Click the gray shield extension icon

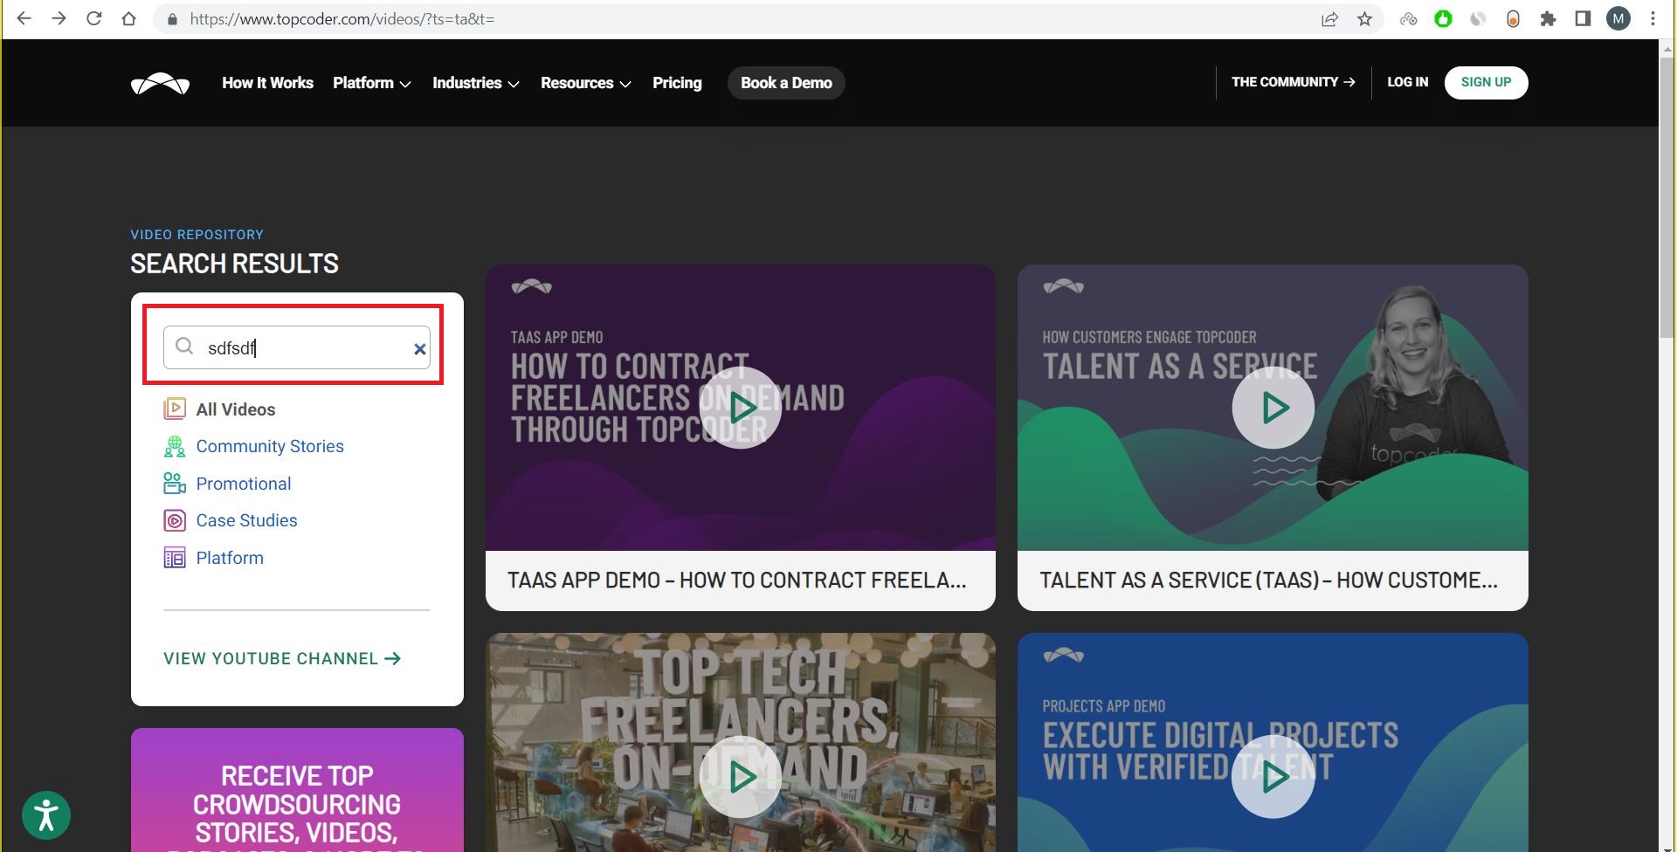click(1478, 19)
